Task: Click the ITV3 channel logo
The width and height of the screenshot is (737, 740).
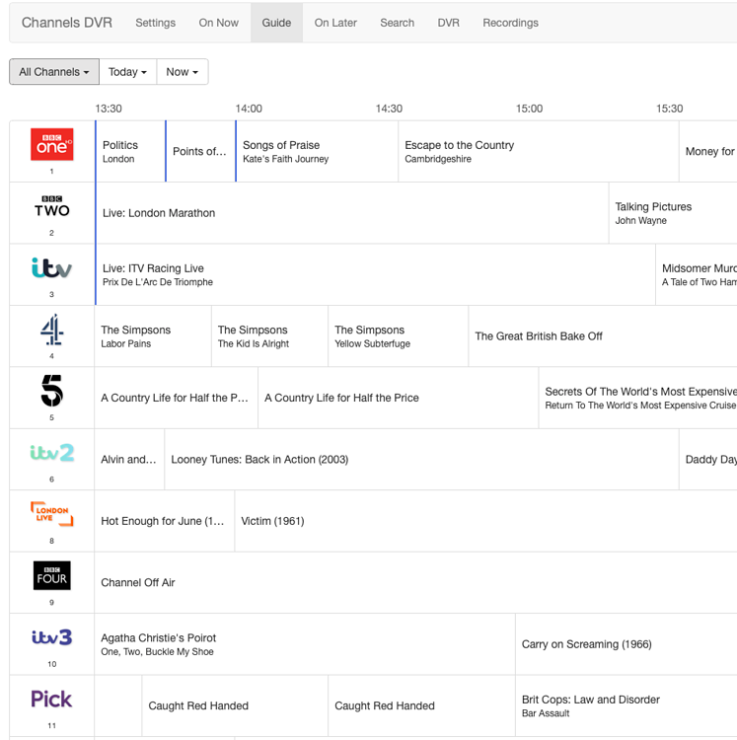Action: click(x=52, y=637)
